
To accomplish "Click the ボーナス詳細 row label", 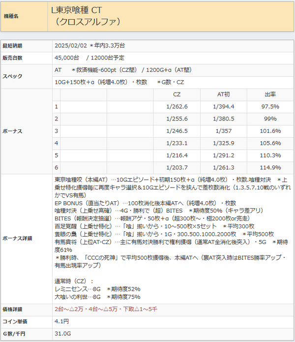I will [x=17, y=238].
